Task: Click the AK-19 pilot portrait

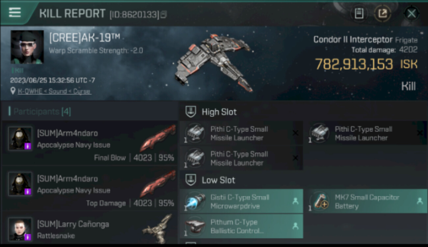Action: (27, 47)
